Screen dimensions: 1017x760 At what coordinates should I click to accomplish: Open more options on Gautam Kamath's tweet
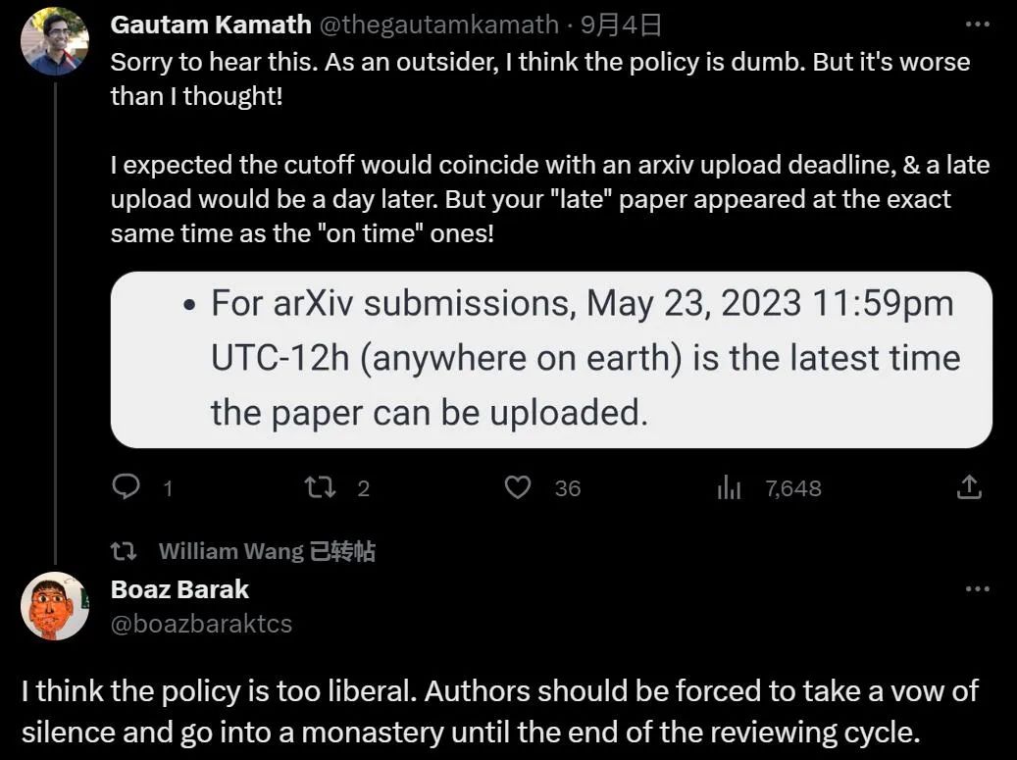coord(977,22)
